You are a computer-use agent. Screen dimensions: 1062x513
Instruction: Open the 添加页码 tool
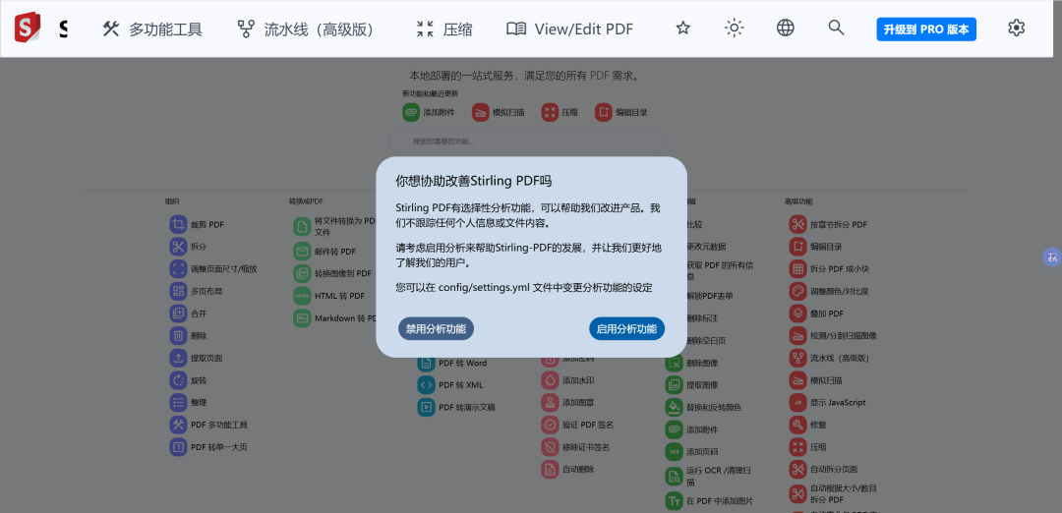click(691, 452)
